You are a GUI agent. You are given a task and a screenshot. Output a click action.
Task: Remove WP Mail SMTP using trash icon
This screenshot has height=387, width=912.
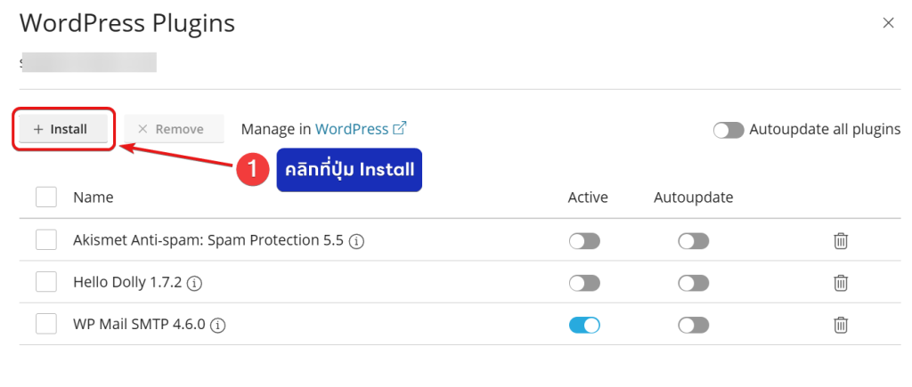(x=840, y=325)
